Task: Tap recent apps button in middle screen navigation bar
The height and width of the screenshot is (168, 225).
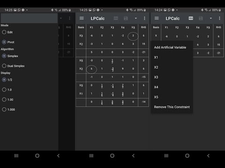Action: point(91,155)
